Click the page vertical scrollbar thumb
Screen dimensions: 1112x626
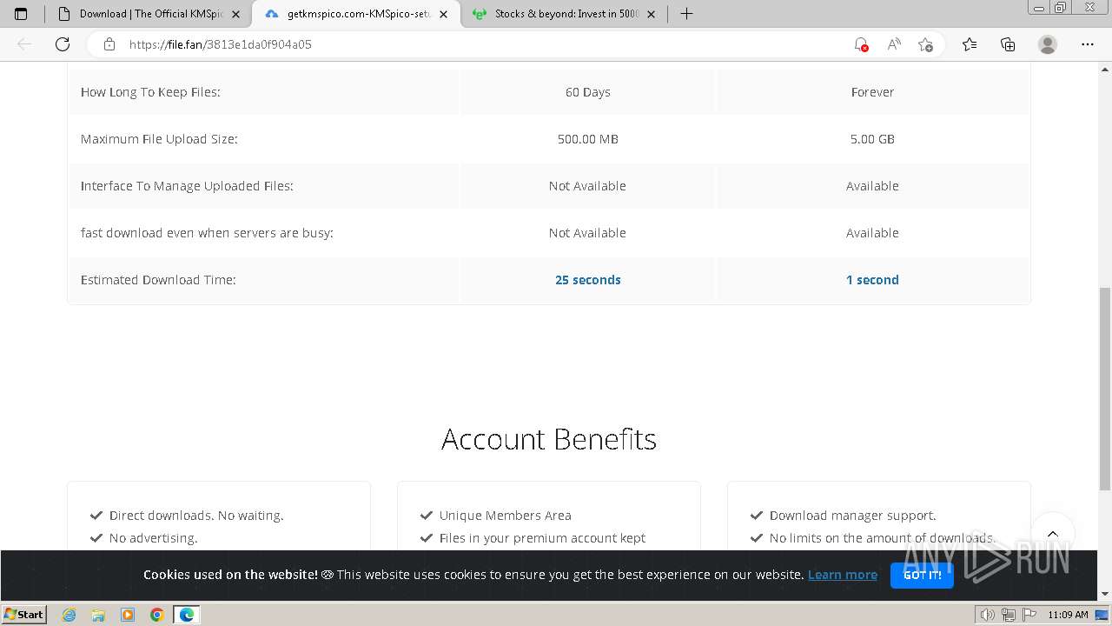coord(1105,389)
